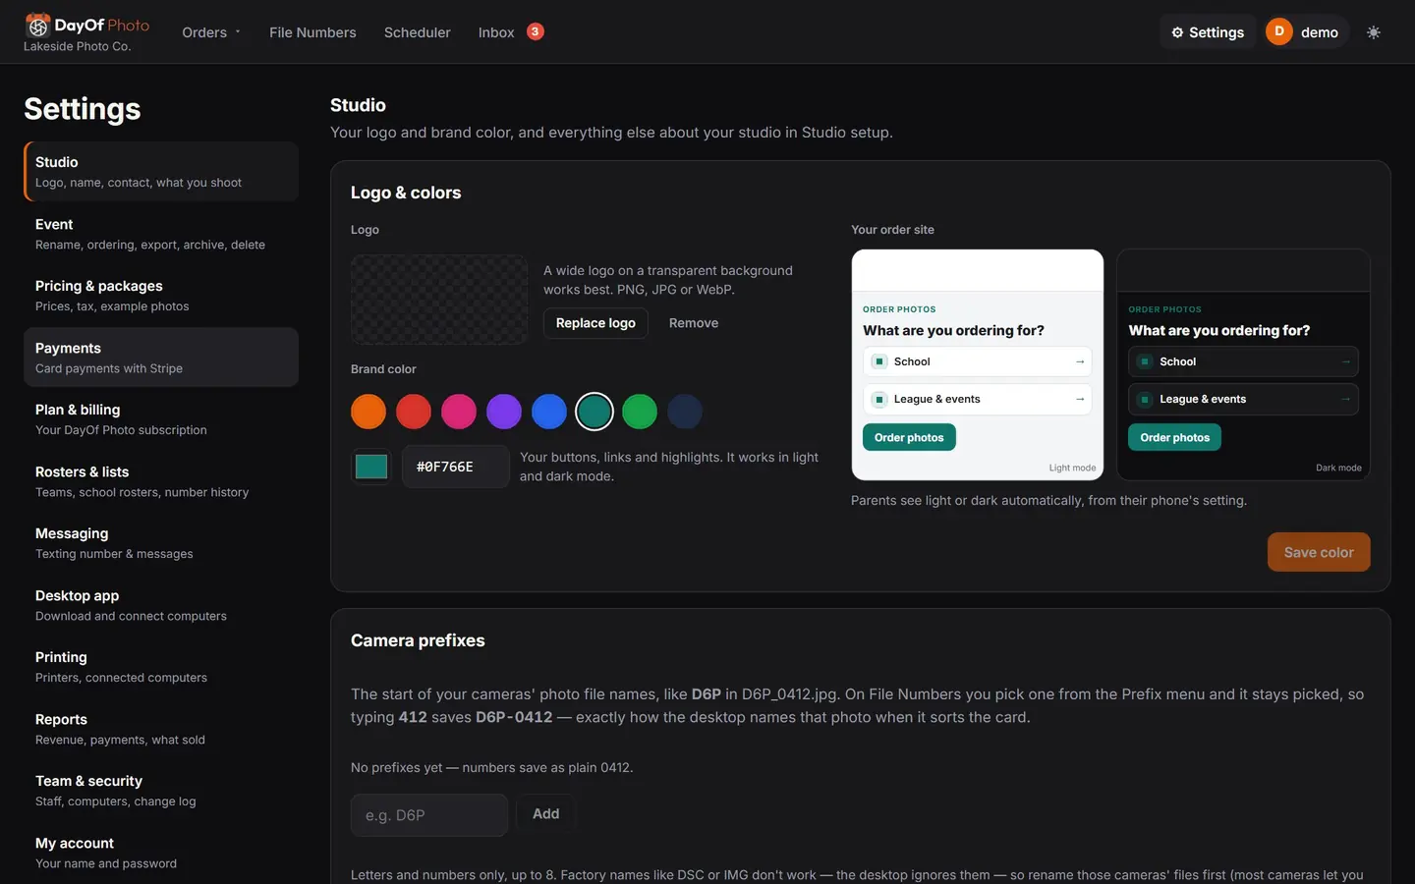Screen dimensions: 1415x884
Task: Open Payments settings section
Action: click(x=161, y=358)
